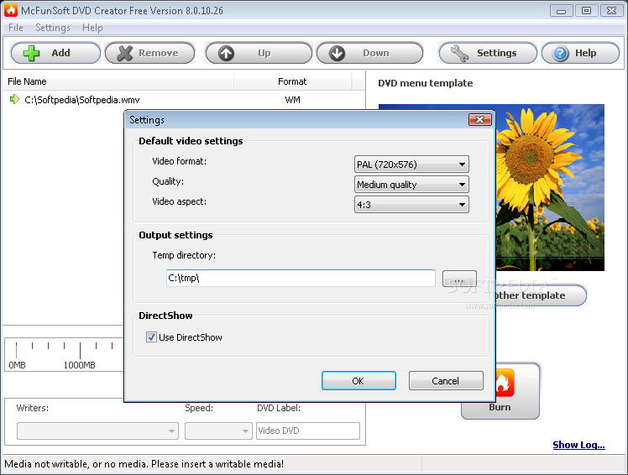Open the Help menu in menu bar
This screenshot has height=475, width=628.
tap(92, 28)
